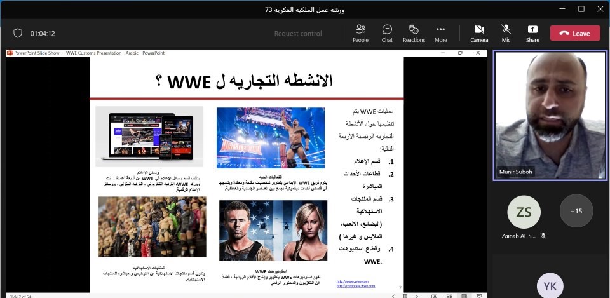The image size is (610, 298).
Task: Open the http://corporate.wwe.com link on slide
Action: [356, 285]
